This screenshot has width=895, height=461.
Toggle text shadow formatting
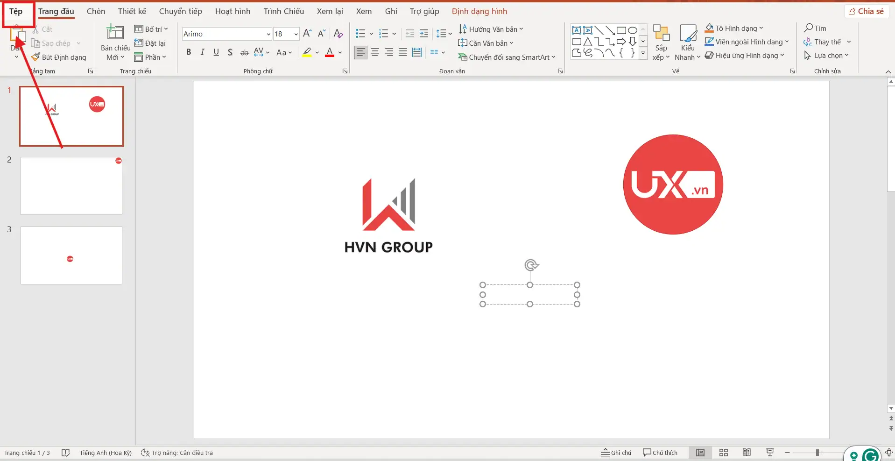tap(230, 52)
